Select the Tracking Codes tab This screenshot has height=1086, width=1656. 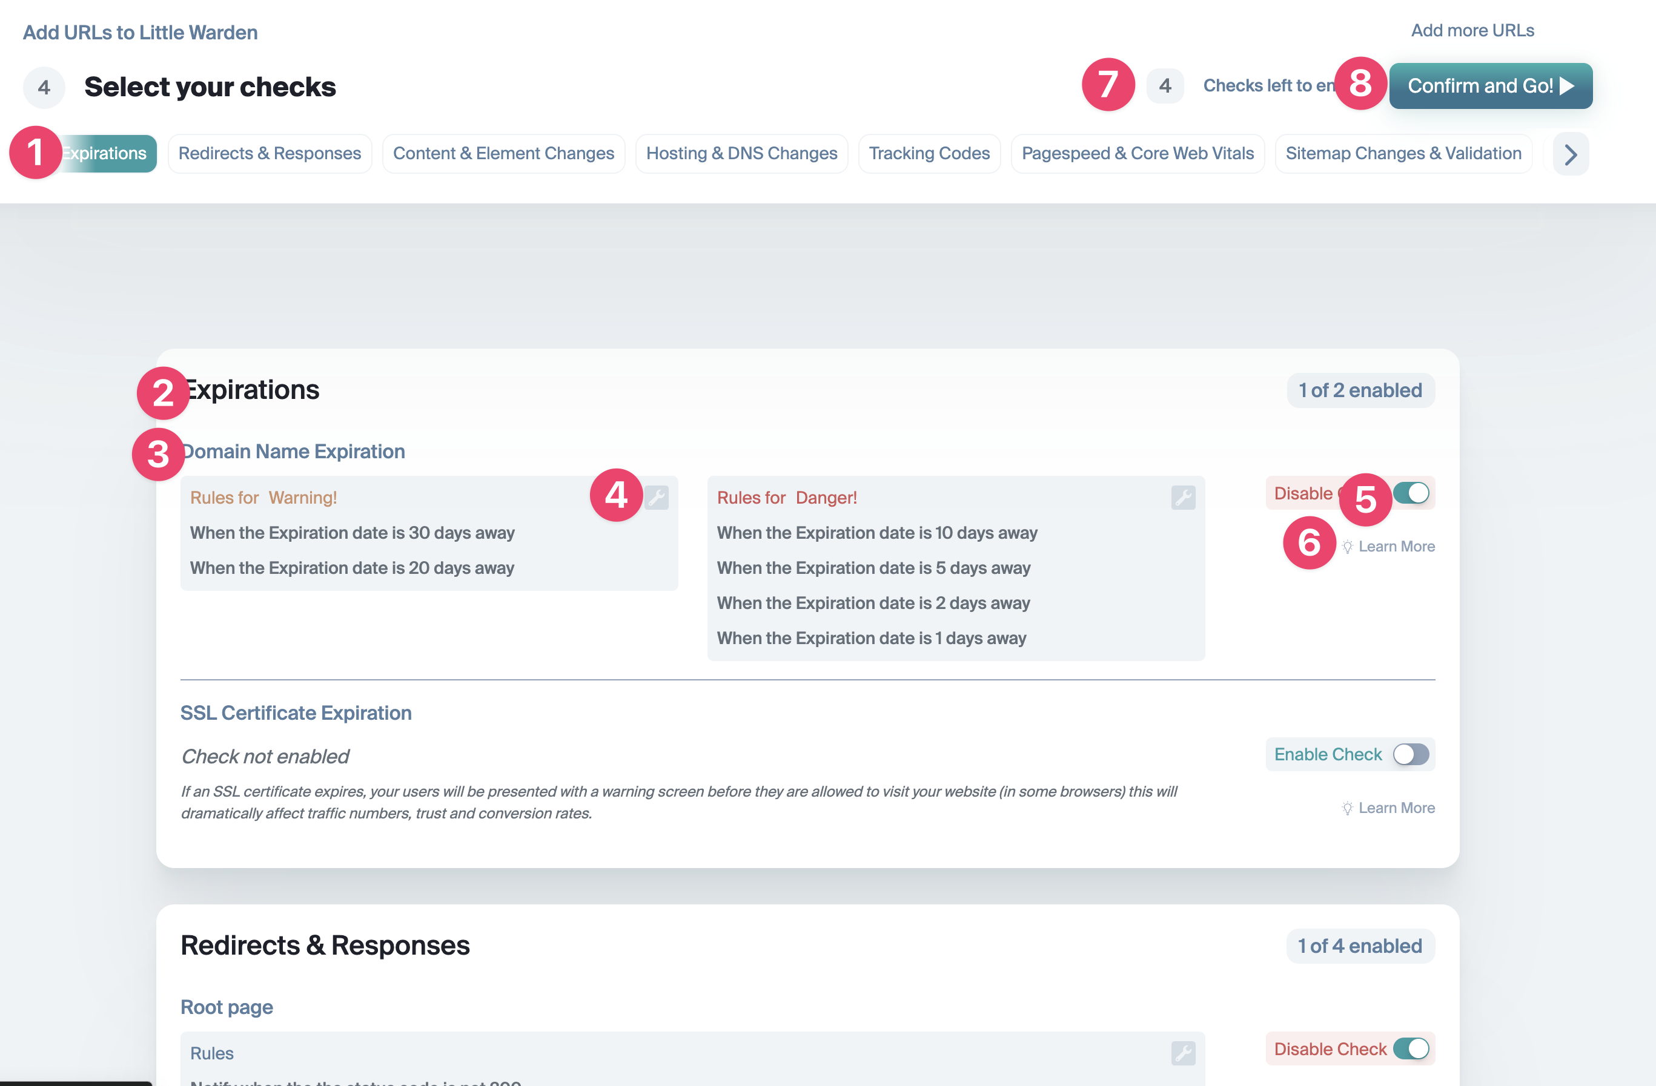[x=930, y=154]
